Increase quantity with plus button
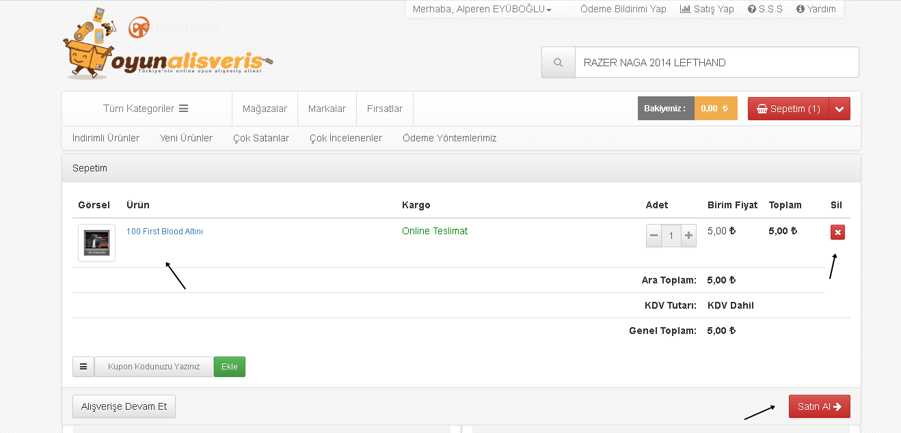Viewport: 901px width, 433px height. click(x=688, y=236)
